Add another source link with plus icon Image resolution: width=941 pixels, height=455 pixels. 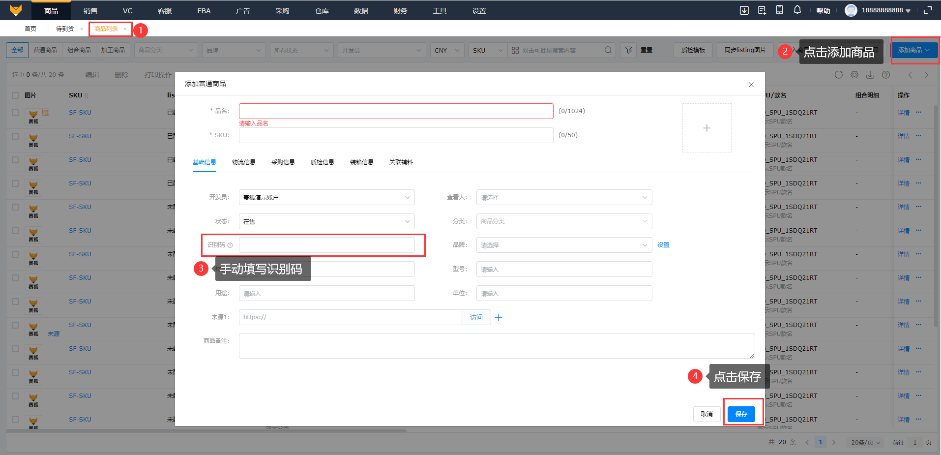coord(499,317)
